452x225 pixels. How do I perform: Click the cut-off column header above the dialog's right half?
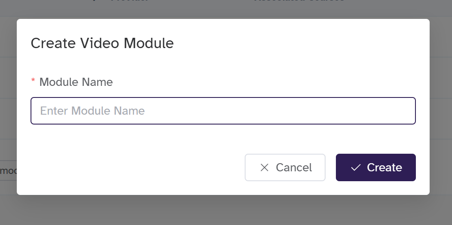tap(299, 1)
